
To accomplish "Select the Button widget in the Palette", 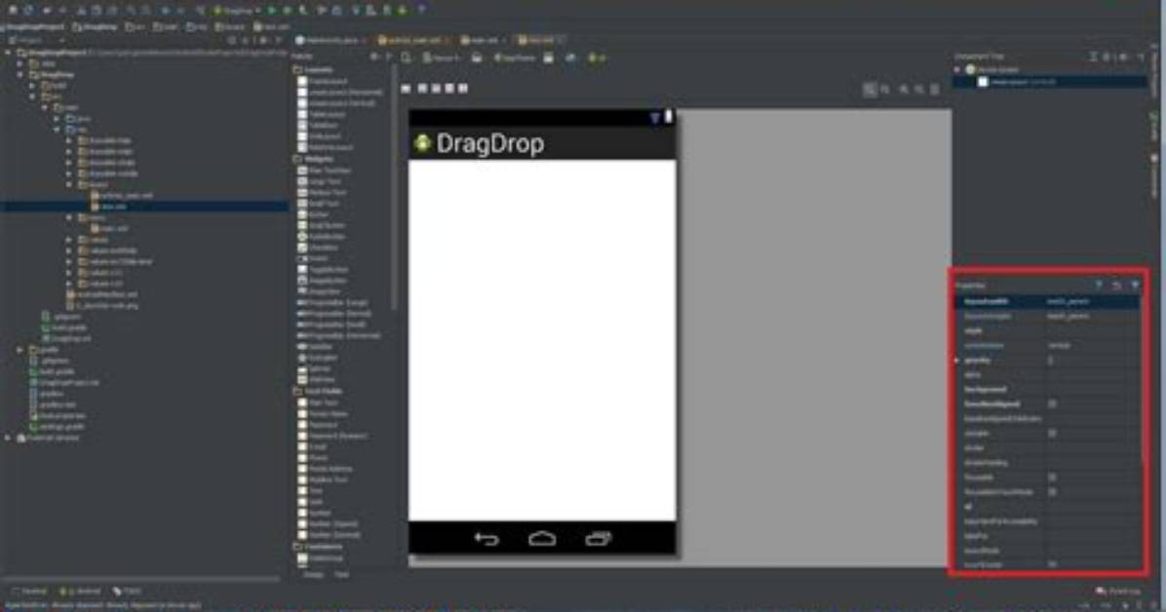I will (313, 214).
